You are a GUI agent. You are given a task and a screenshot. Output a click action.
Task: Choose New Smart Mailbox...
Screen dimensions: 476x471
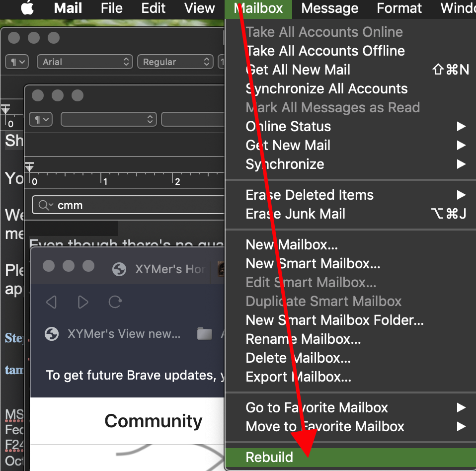(x=351, y=263)
